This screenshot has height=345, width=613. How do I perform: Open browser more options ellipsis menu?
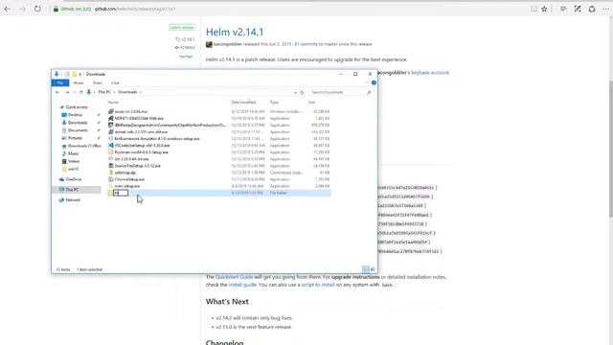click(606, 9)
